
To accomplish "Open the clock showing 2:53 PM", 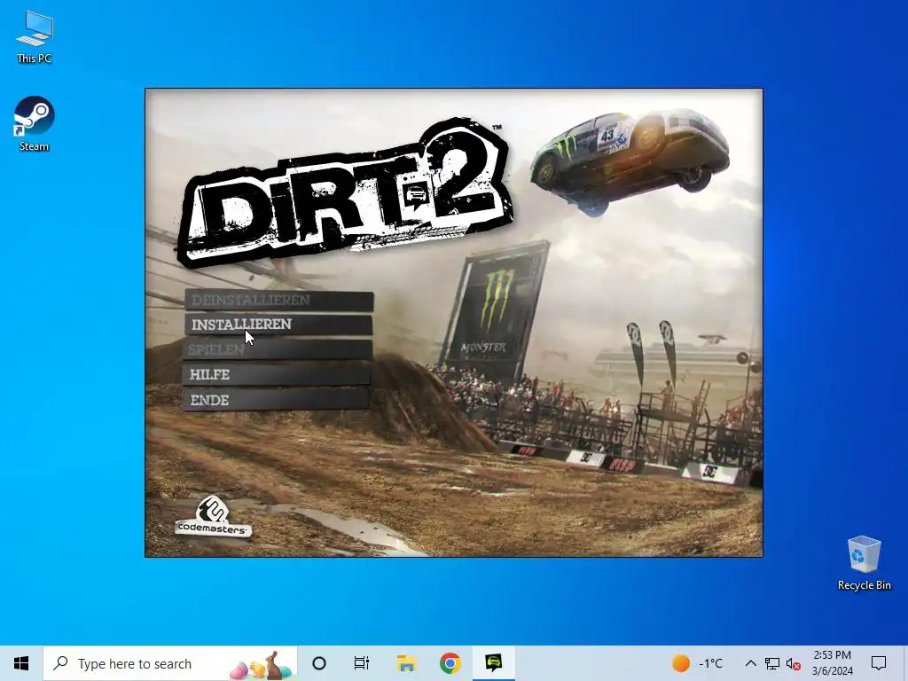I will tap(832, 663).
